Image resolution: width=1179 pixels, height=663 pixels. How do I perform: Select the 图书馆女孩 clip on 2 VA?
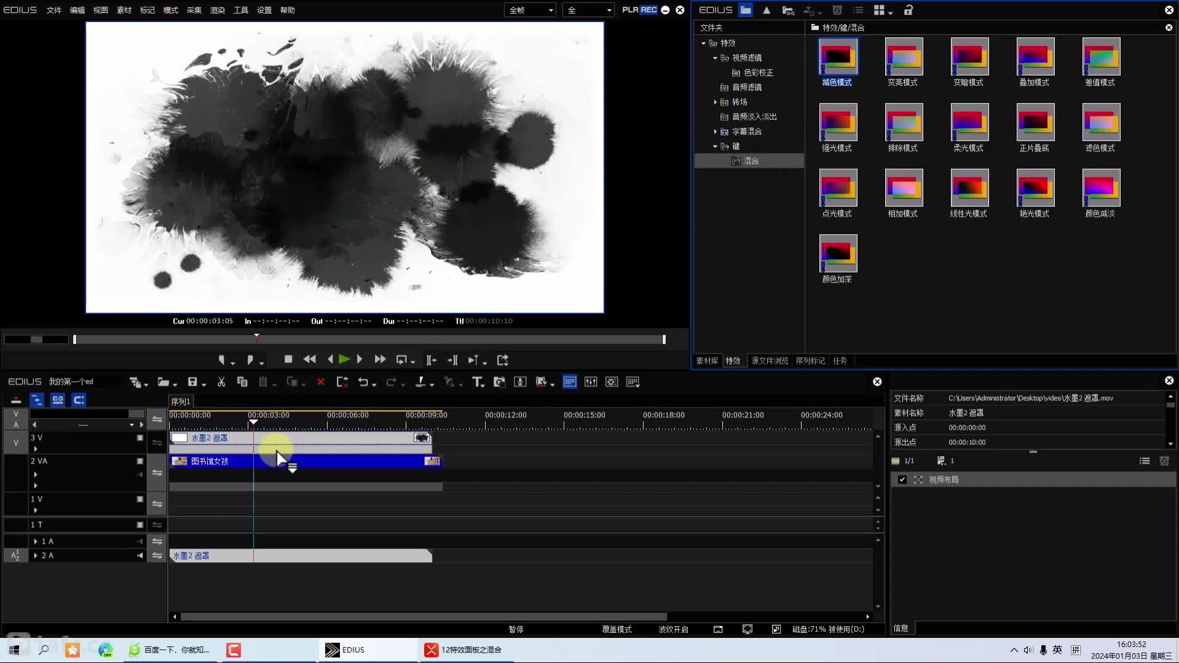[x=305, y=461]
